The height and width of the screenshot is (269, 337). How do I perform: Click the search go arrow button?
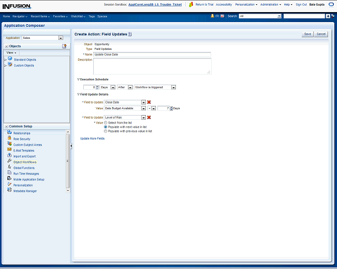coord(328,16)
